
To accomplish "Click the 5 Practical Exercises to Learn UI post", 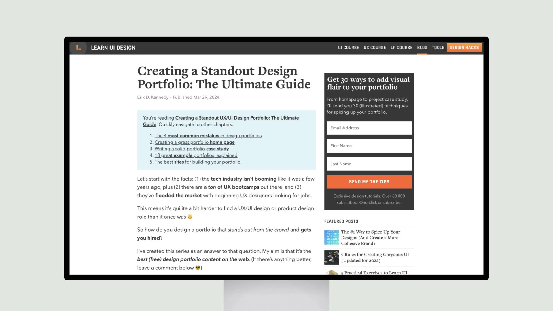I will click(x=374, y=273).
